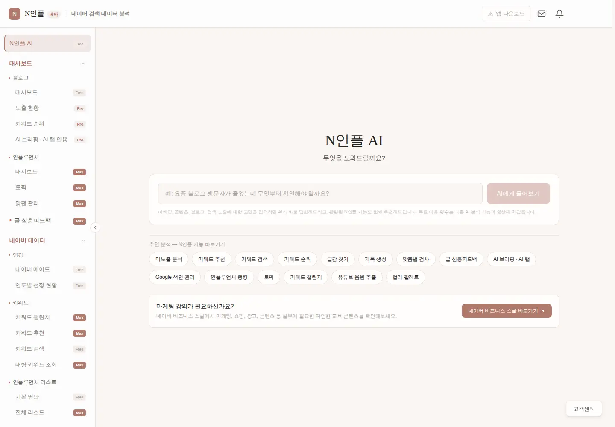Download the app via 앱 다운로드 button

[x=506, y=14]
